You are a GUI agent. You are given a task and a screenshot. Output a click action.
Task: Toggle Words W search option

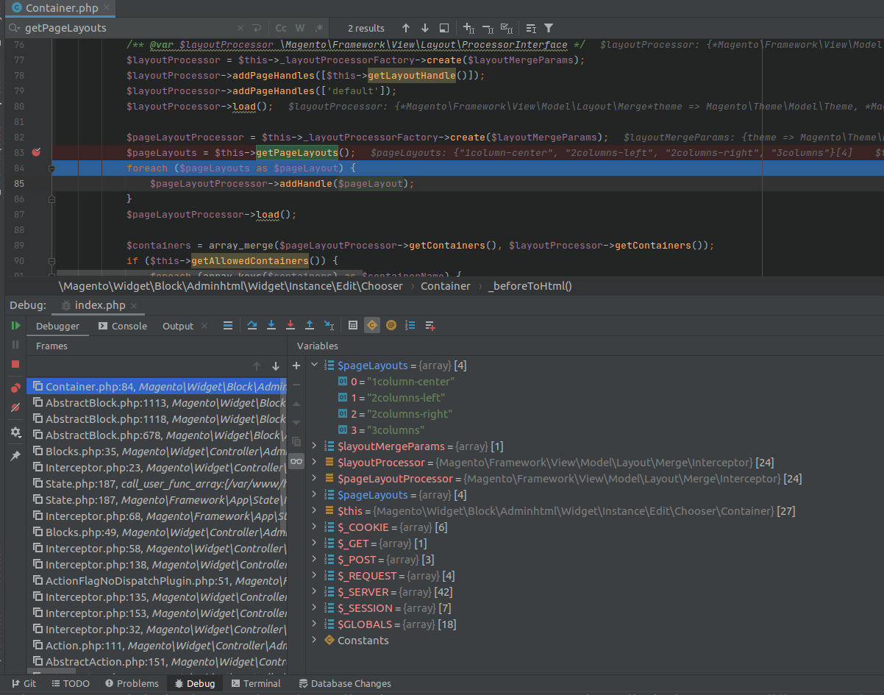(300, 28)
